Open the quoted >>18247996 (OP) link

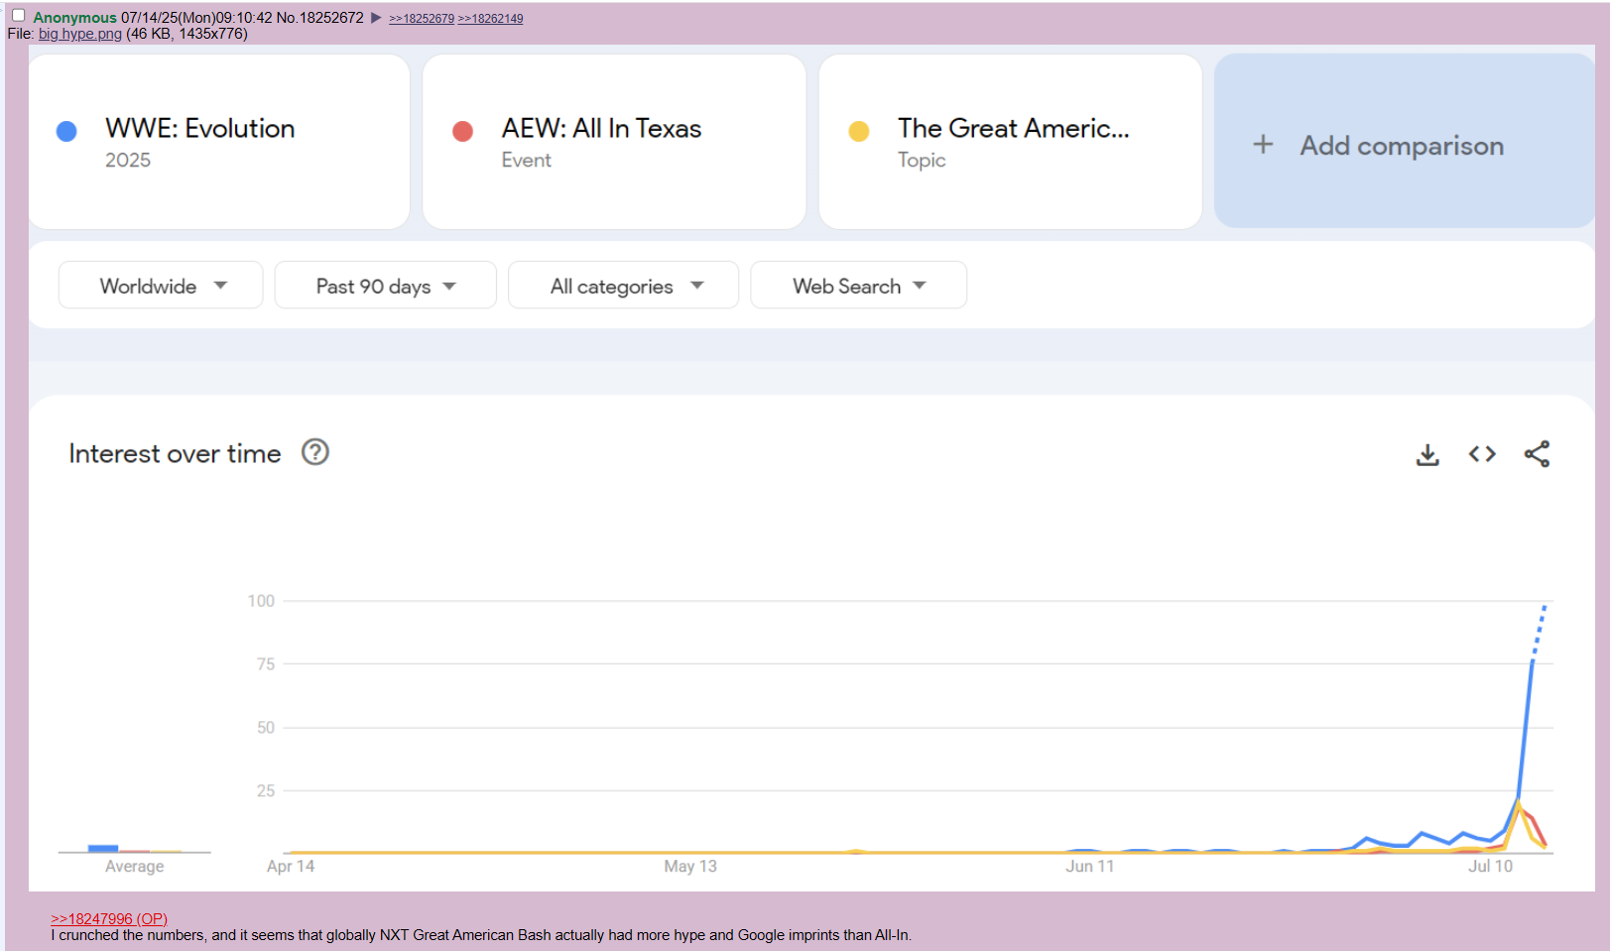pos(109,918)
